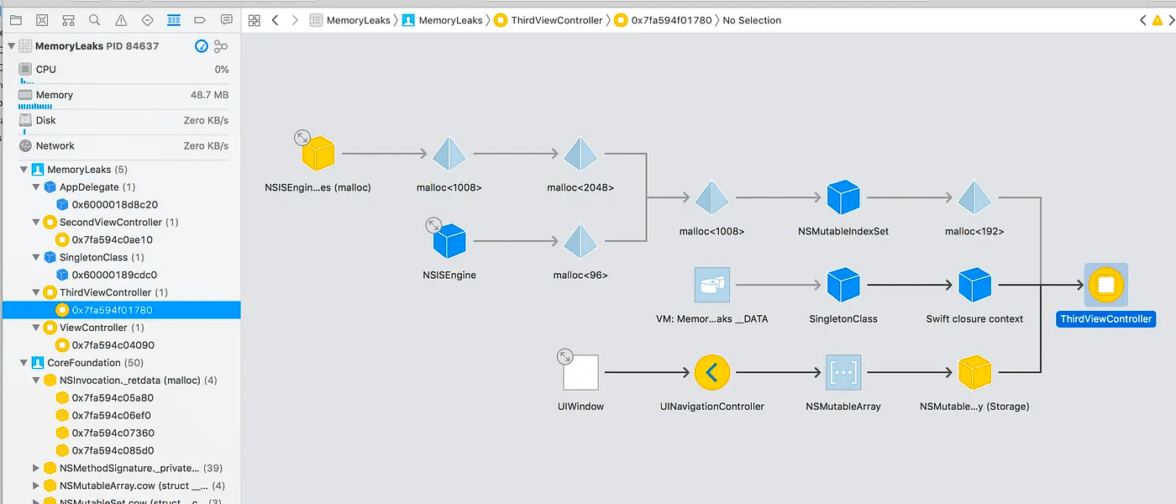Image resolution: width=1176 pixels, height=504 pixels.
Task: Select the UINavigationController node
Action: point(711,373)
